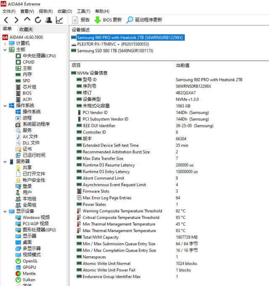
Task: Click the 本地组 local groups icon
Action: (18, 199)
